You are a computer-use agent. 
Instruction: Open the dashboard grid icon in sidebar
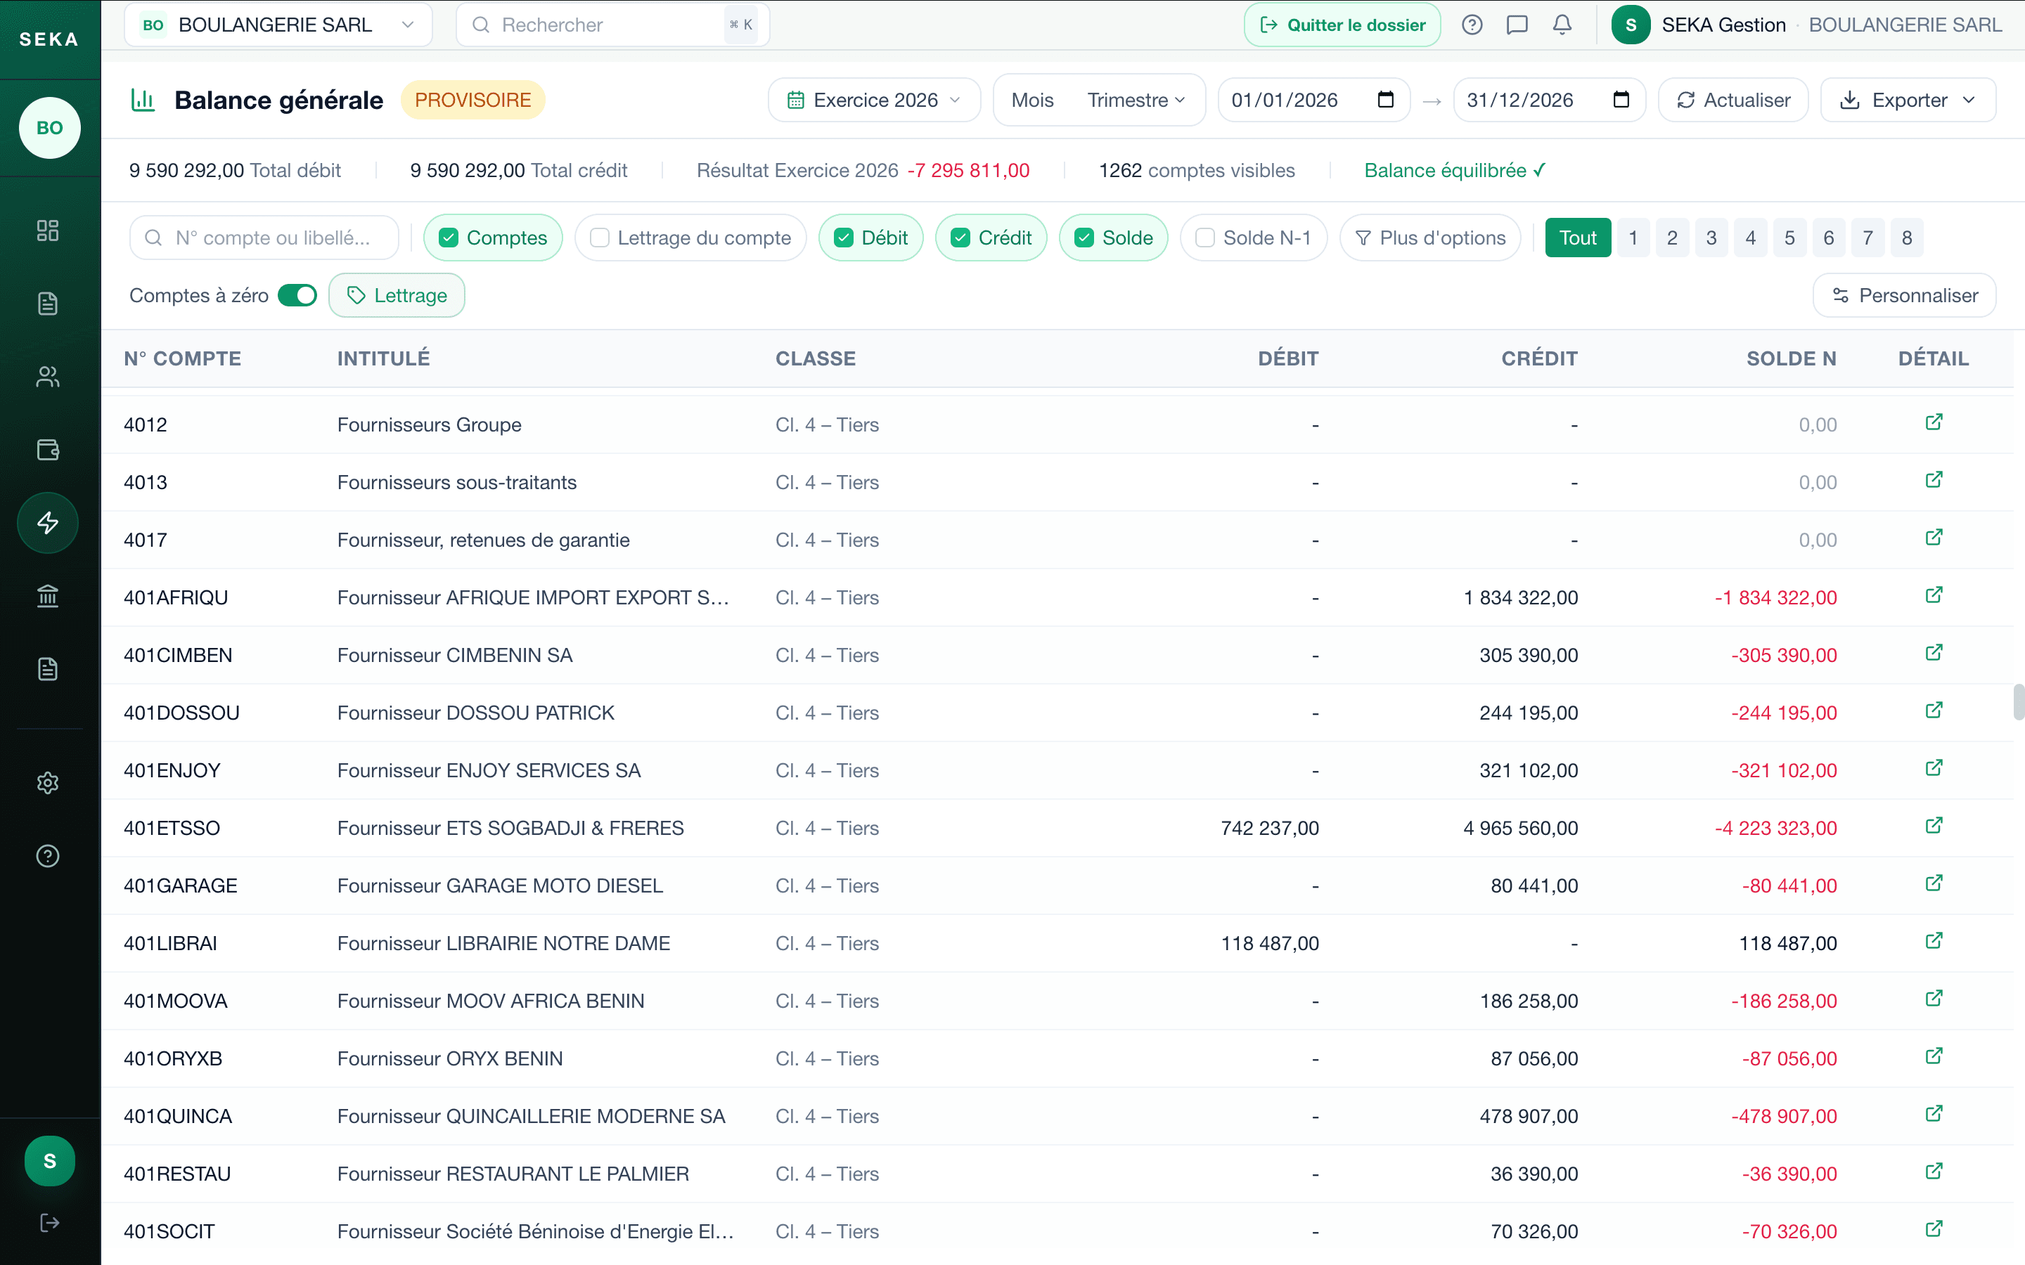(48, 231)
